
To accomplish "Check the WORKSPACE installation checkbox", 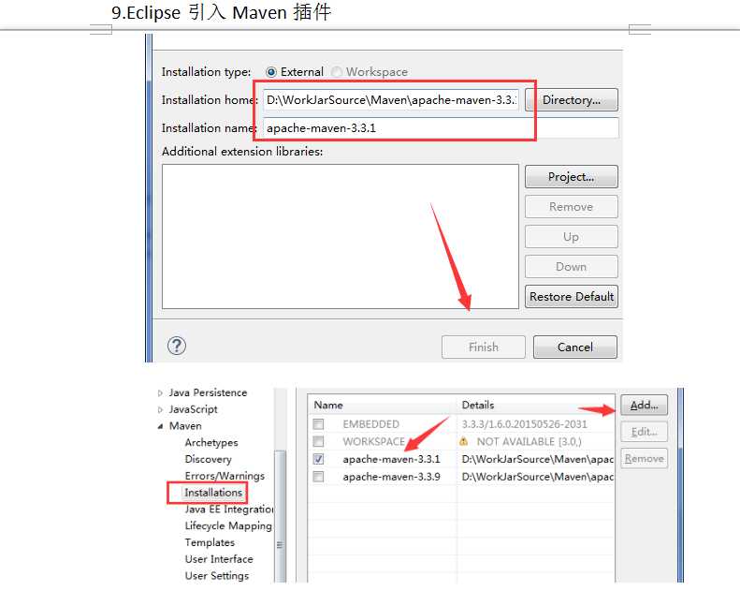I will 319,442.
